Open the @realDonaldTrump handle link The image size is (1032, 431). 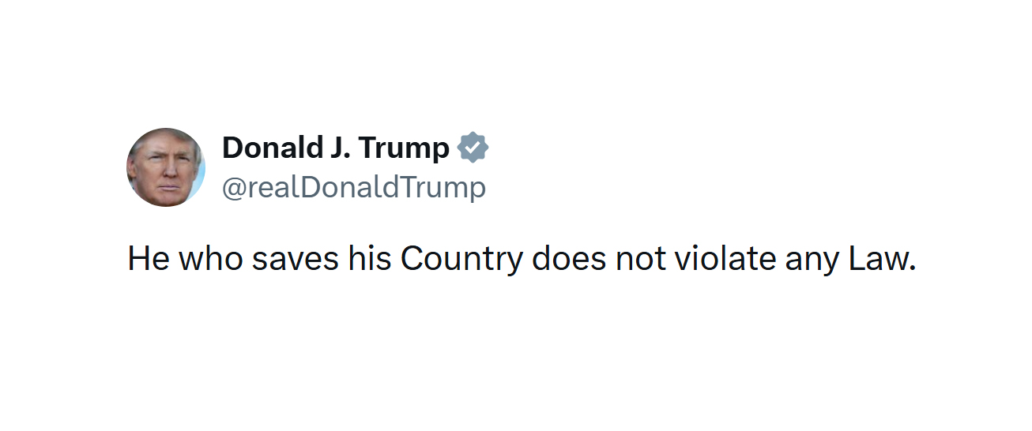[354, 188]
